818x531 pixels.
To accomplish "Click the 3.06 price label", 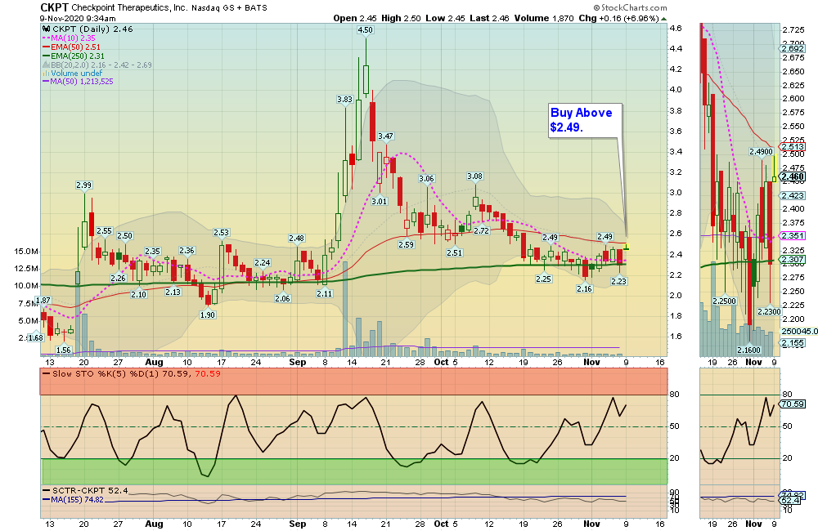I will [426, 178].
